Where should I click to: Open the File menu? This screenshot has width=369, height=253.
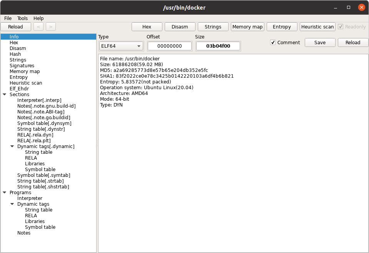coord(8,18)
